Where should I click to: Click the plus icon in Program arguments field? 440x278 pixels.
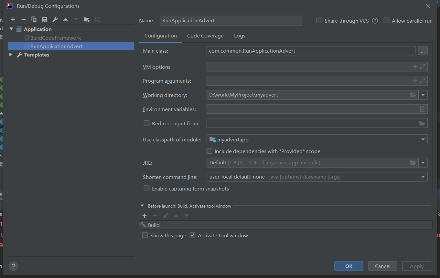(x=415, y=81)
